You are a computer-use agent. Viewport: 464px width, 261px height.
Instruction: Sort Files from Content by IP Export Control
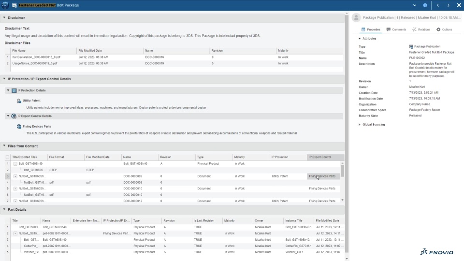325,157
